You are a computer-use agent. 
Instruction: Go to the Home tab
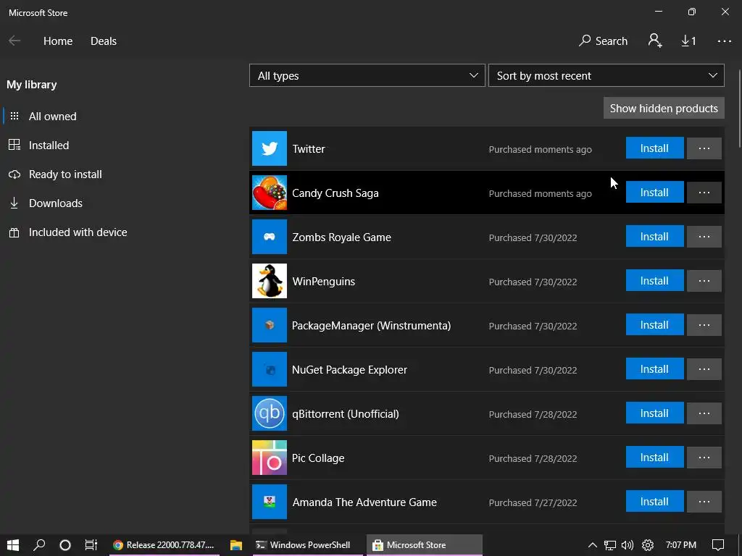58,41
